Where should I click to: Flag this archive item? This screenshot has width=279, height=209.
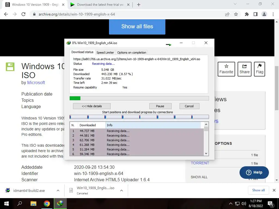click(x=259, y=69)
